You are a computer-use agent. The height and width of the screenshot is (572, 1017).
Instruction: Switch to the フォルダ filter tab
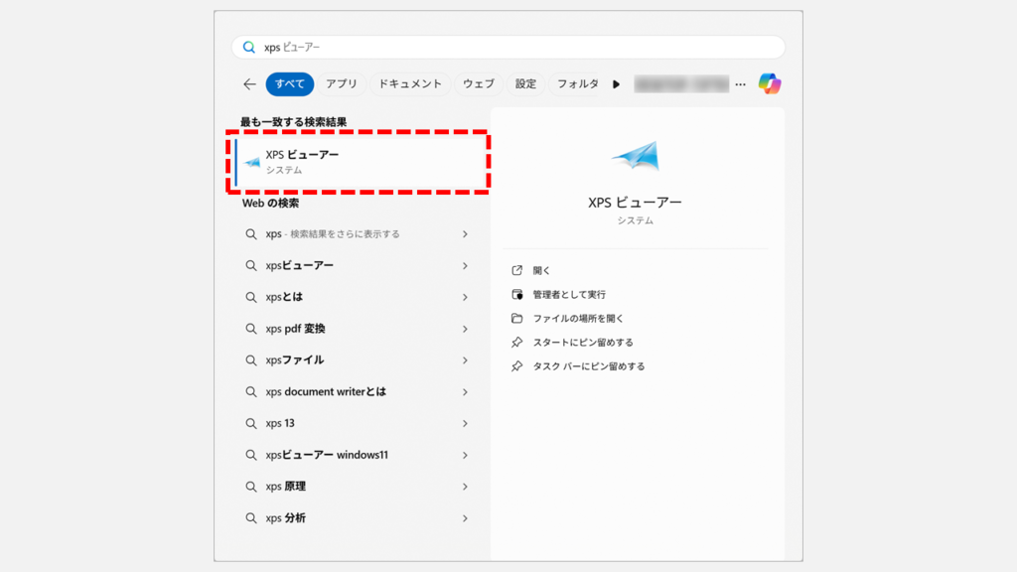pyautogui.click(x=577, y=84)
